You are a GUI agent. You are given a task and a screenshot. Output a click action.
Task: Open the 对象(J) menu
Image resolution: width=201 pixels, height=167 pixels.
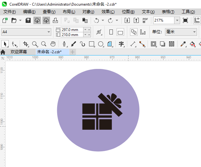click(88, 12)
